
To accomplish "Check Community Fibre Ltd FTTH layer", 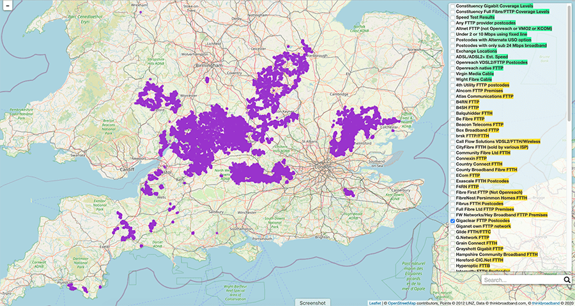I will (x=453, y=153).
